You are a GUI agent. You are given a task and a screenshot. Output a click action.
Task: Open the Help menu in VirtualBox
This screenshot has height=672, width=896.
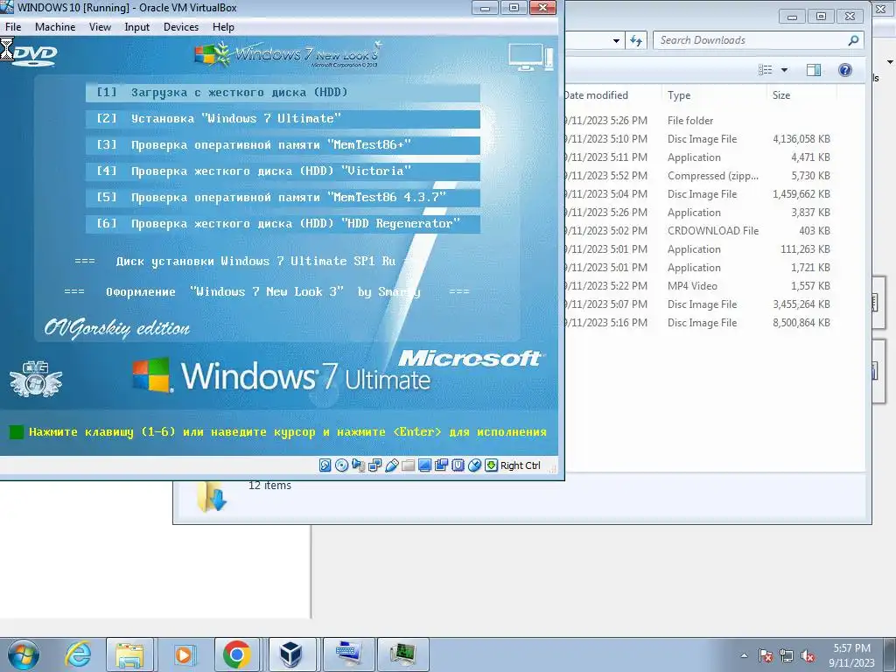point(223,27)
